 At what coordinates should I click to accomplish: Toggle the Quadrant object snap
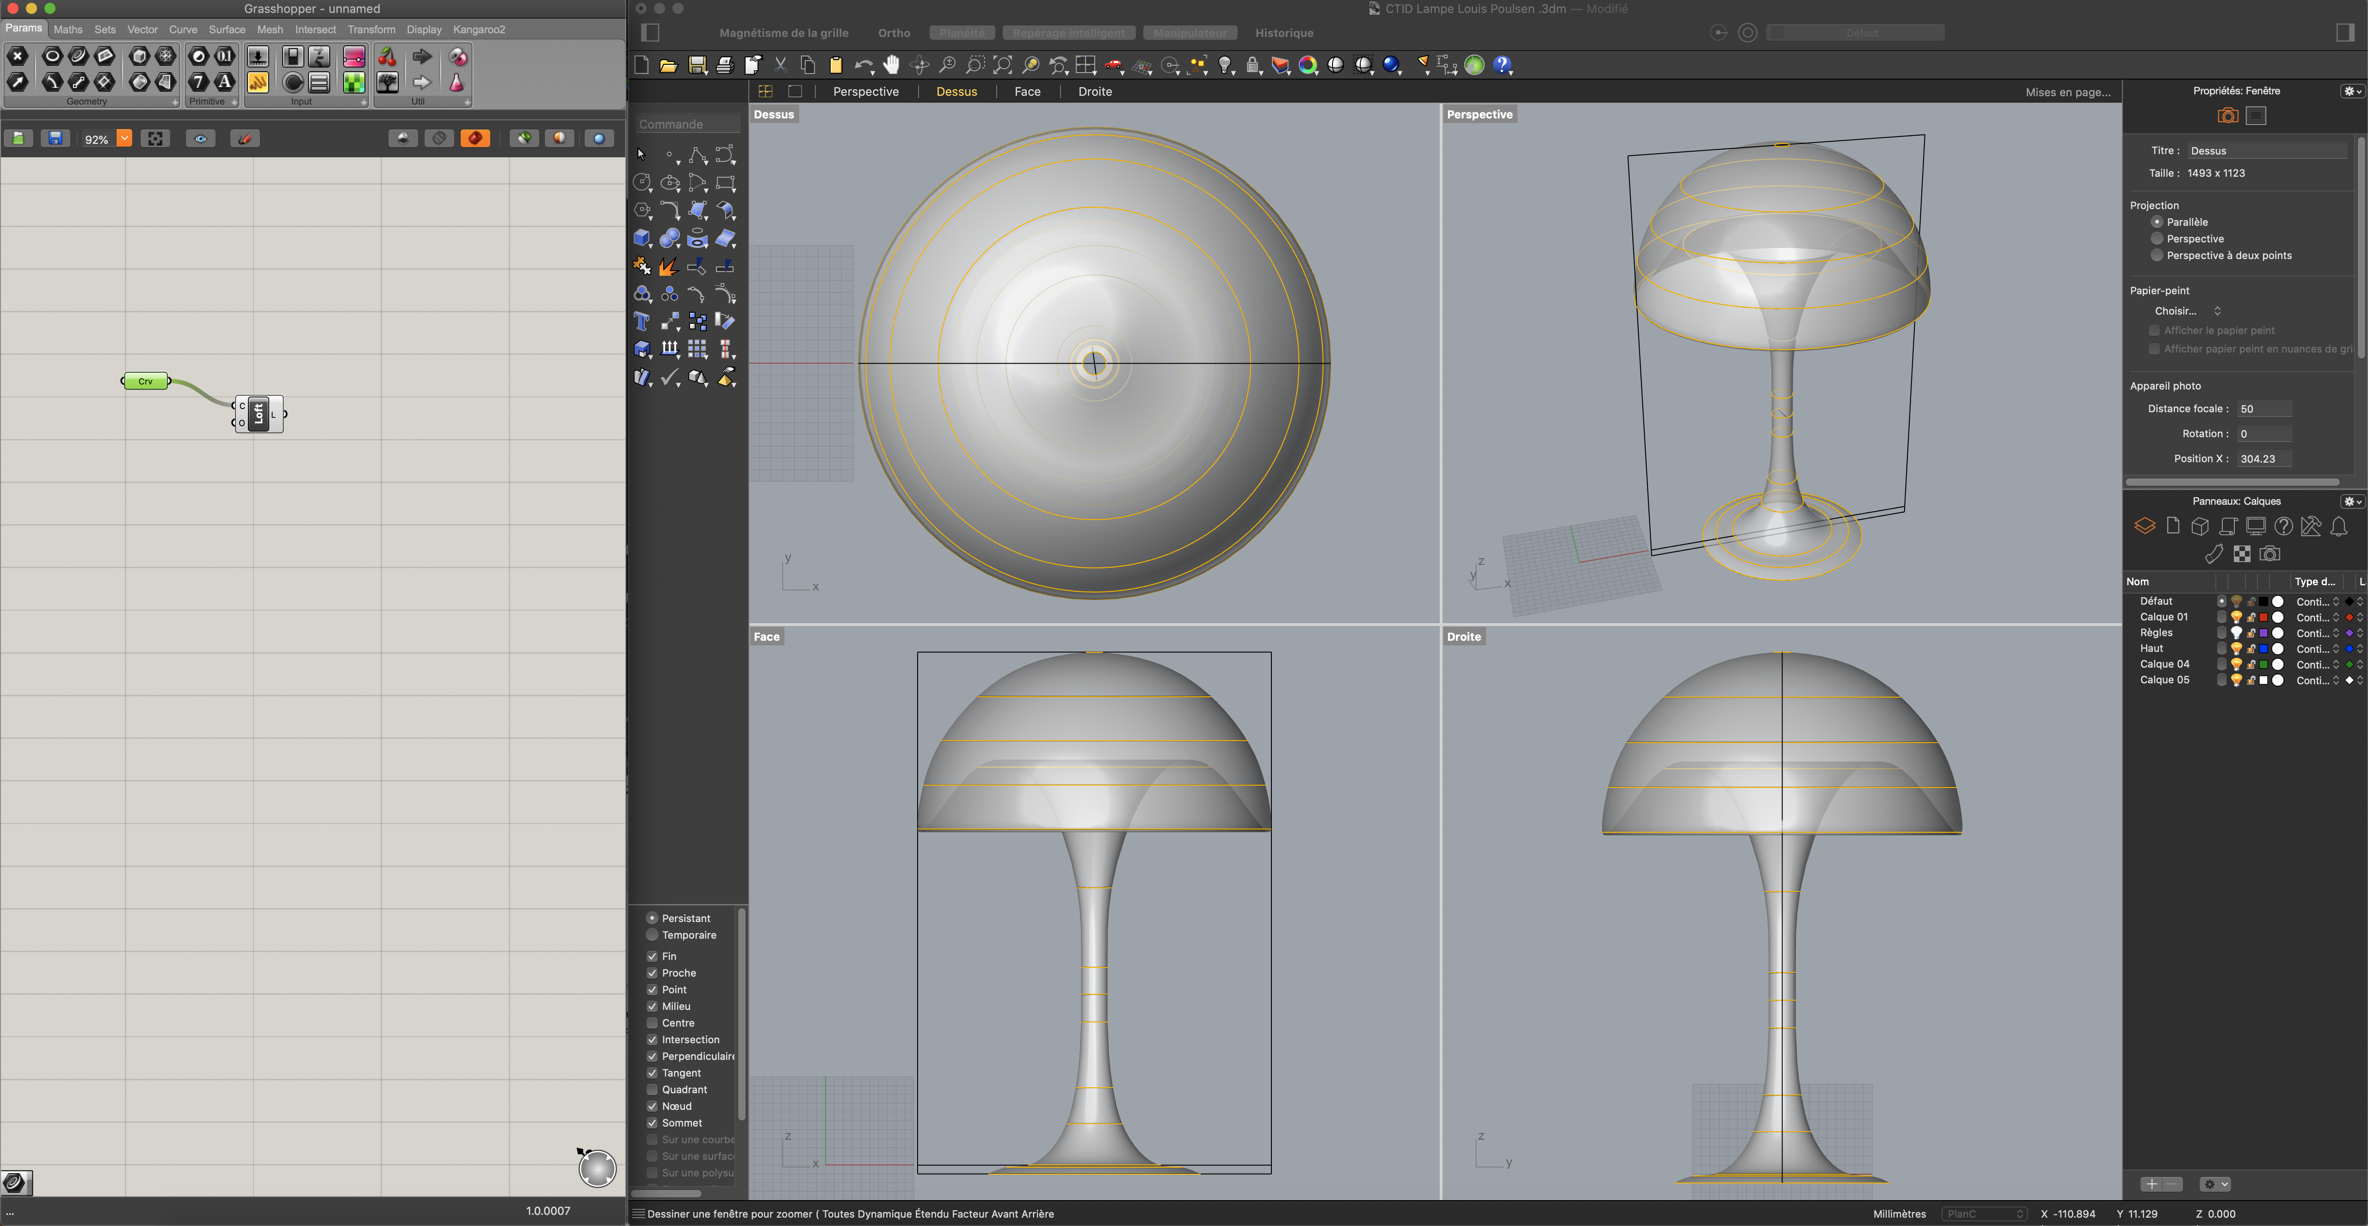pyautogui.click(x=652, y=1089)
